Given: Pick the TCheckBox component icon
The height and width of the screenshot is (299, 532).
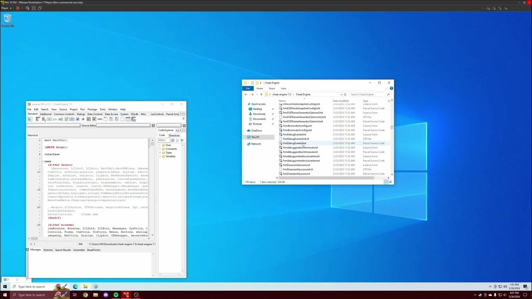Looking at the screenshot, I should 78,119.
